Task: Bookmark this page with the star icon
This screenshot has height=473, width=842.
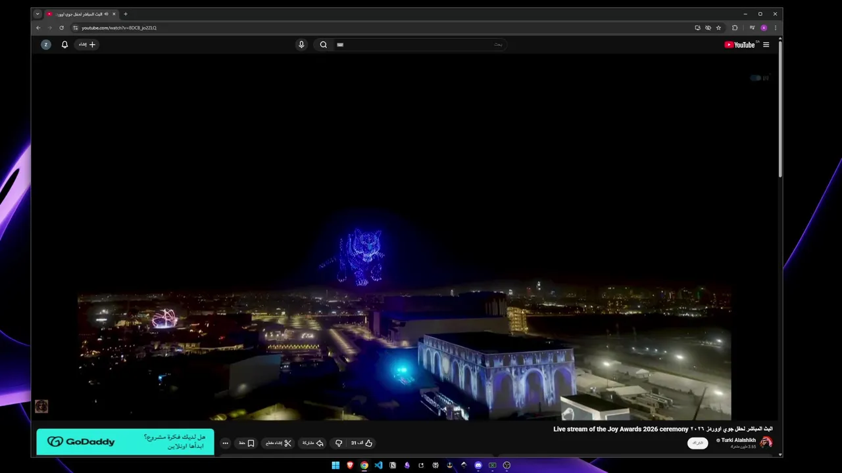Action: tap(718, 28)
